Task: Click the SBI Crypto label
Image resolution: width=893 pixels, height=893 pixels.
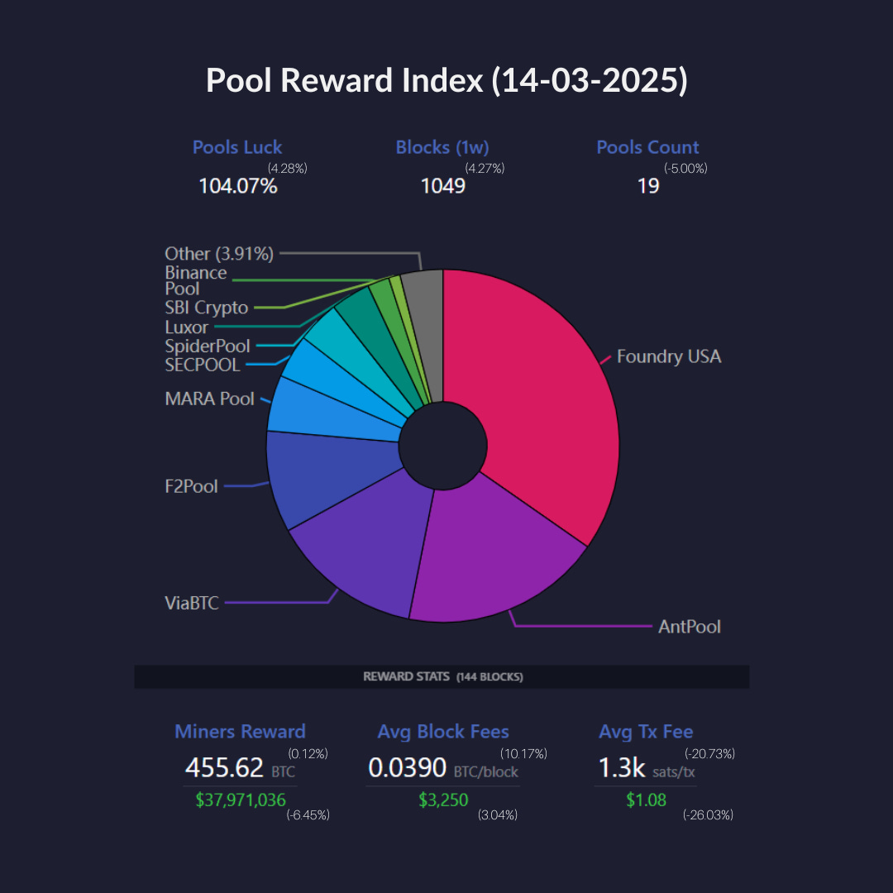Action: click(x=206, y=308)
